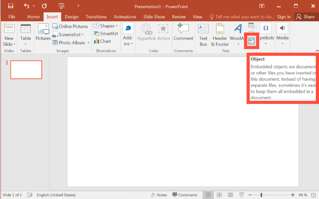319x199 pixels.
Task: Insert a Chart
Action: [x=102, y=41]
